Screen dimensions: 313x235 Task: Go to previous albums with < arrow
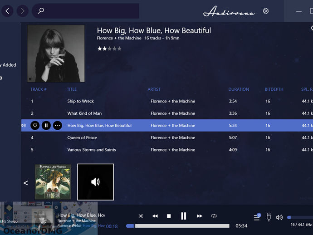pos(25,183)
